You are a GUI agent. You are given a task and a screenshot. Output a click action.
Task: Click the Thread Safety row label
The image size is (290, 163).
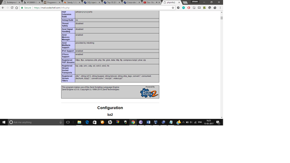click(x=65, y=24)
